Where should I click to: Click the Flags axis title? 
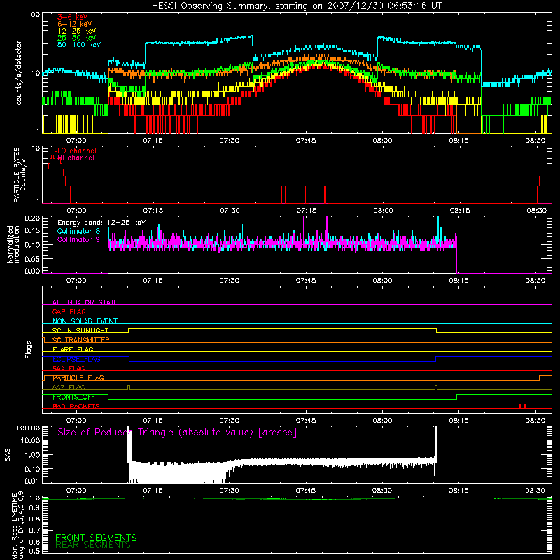coord(28,349)
